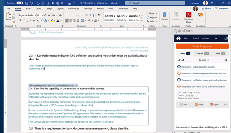Launch the QorusDocs ribbon icon
The image size is (231, 133).
(200, 15)
